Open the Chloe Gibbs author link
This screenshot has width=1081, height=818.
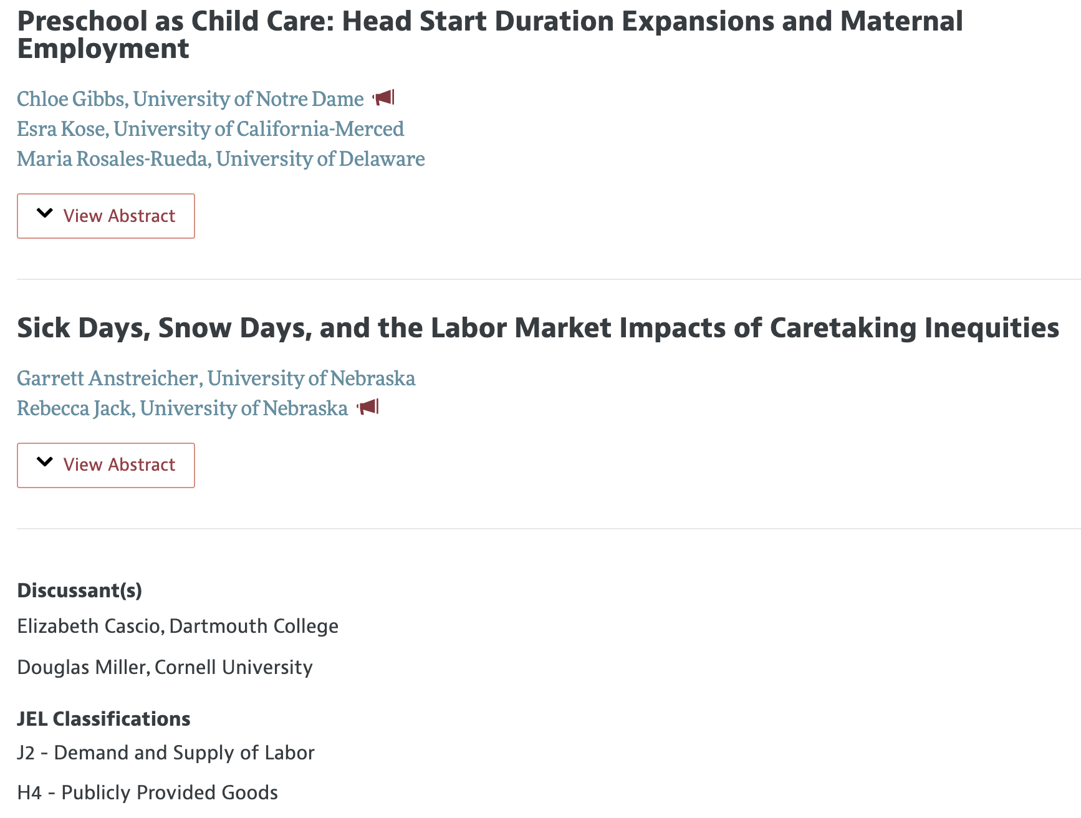pyautogui.click(x=190, y=99)
